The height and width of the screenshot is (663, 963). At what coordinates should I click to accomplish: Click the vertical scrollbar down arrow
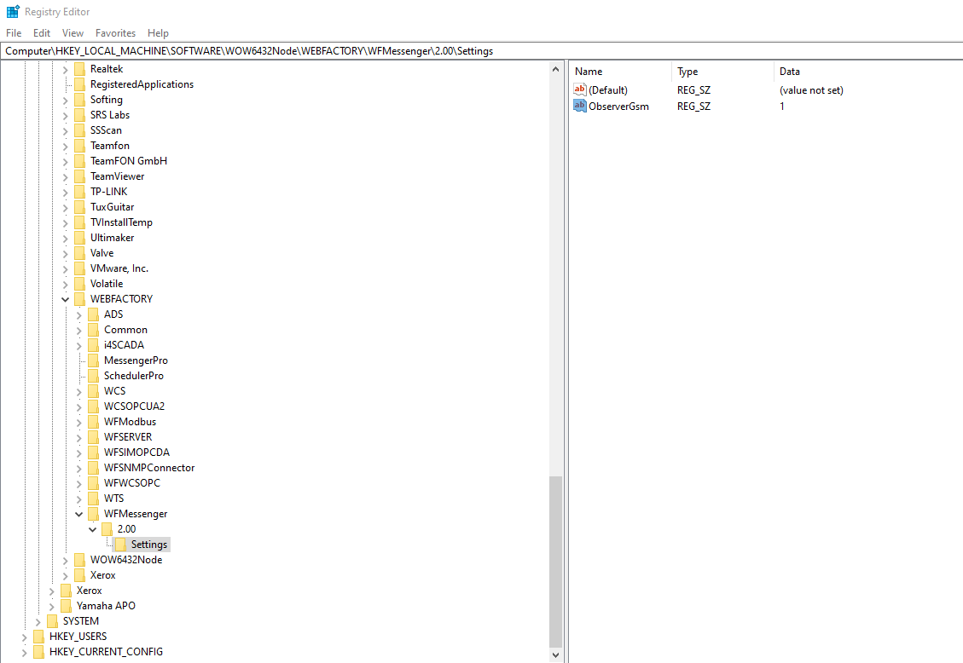tap(556, 655)
